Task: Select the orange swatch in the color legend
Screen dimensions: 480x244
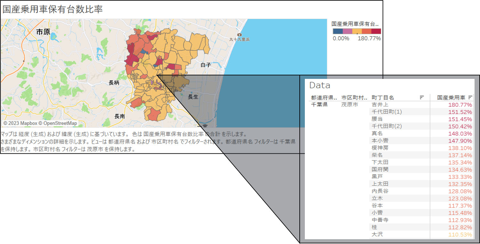Action: [x=367, y=31]
